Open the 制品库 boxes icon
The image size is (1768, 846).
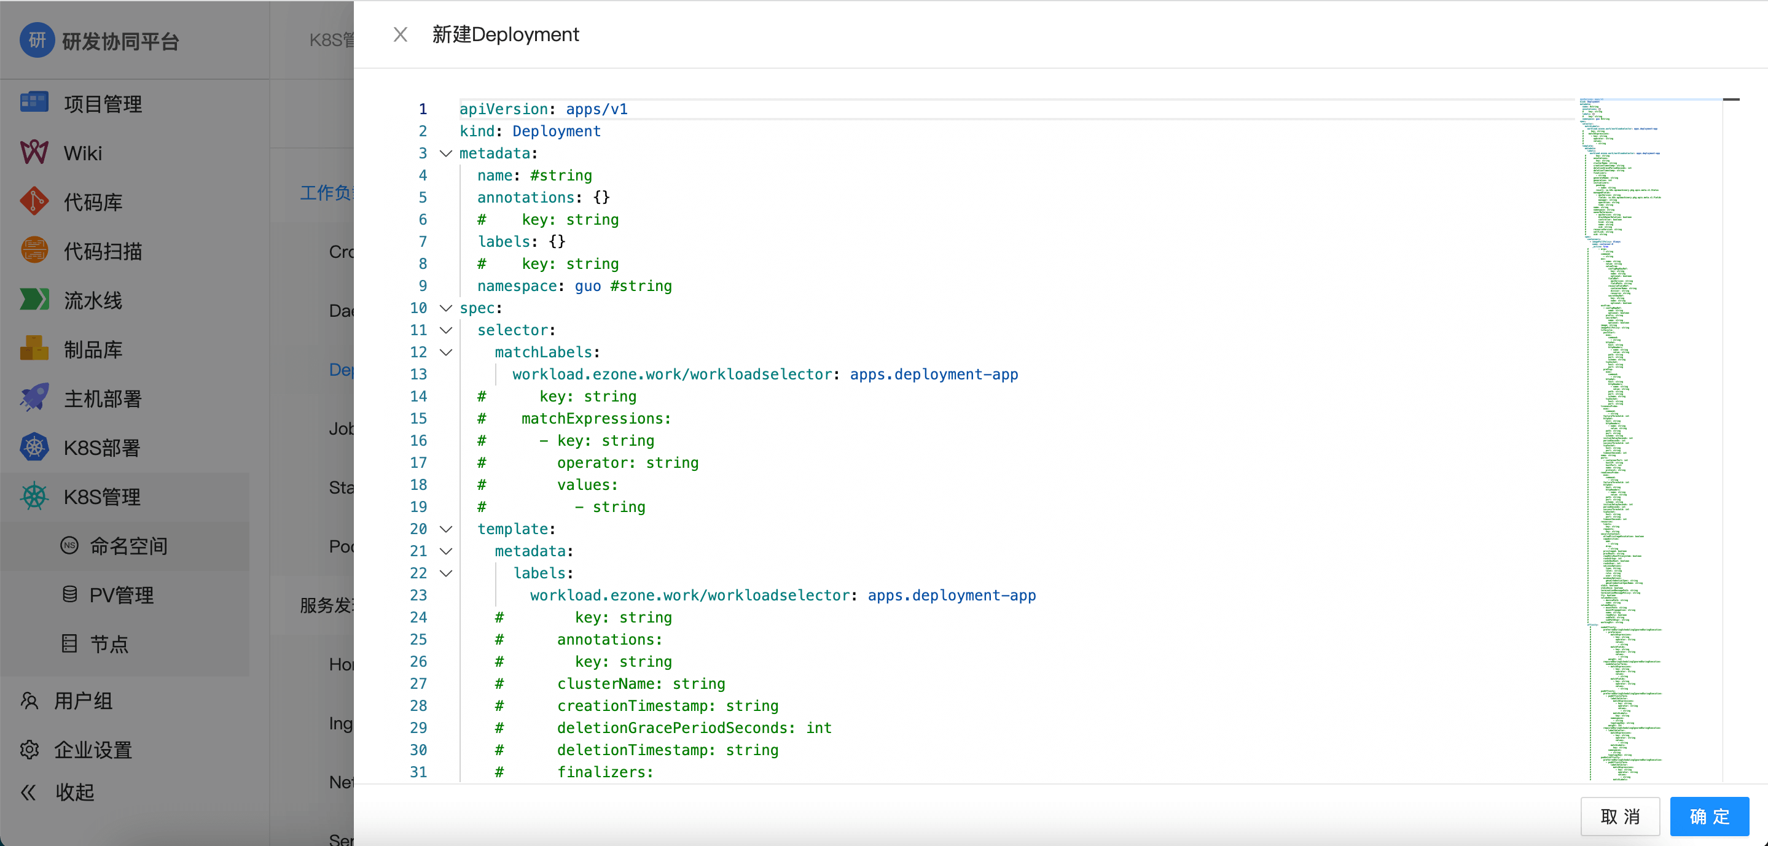pyautogui.click(x=34, y=349)
